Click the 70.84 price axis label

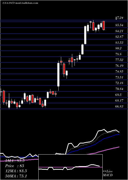(119, 89)
